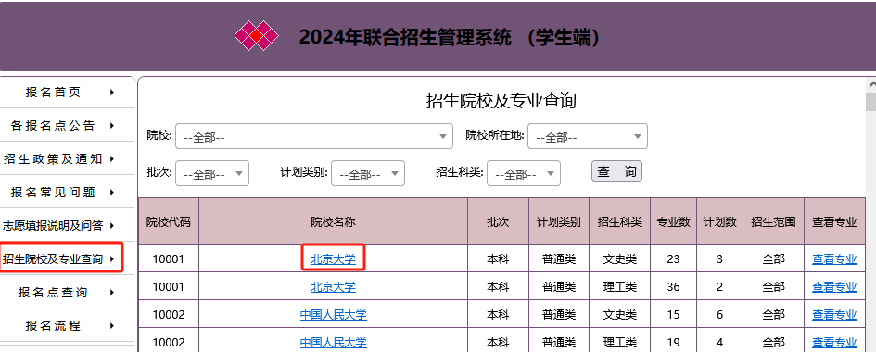Click 查看专业 for 北京大学 理工类

click(834, 287)
